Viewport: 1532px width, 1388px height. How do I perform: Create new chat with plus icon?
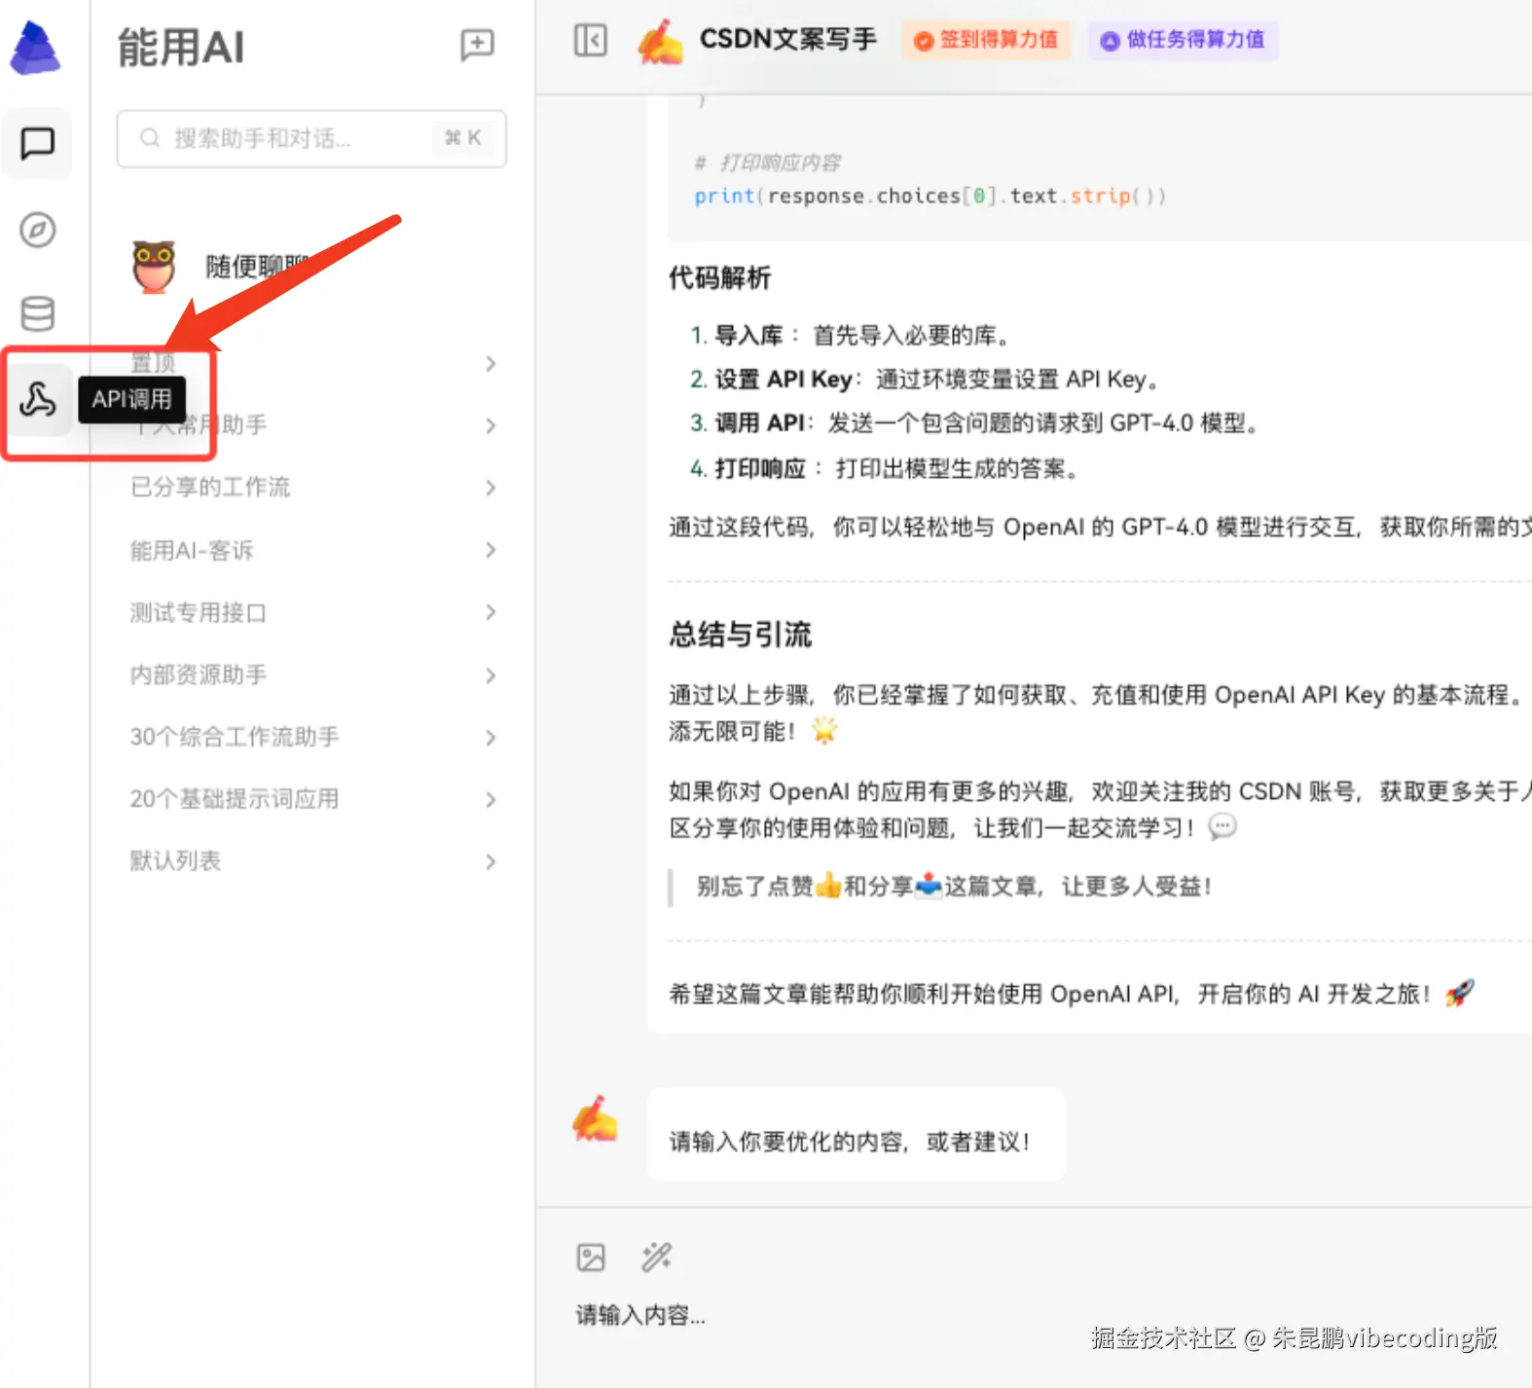tap(477, 45)
